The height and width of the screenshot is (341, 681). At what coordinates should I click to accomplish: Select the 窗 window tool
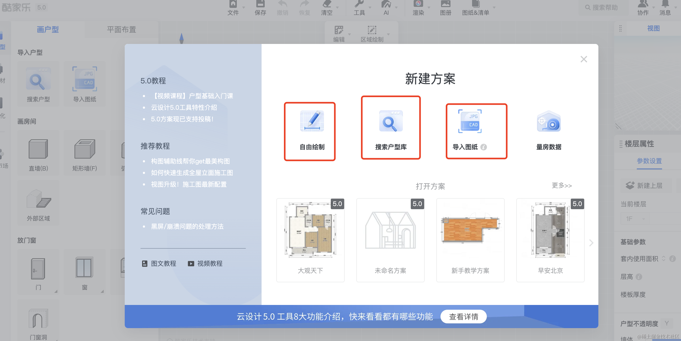pyautogui.click(x=84, y=272)
